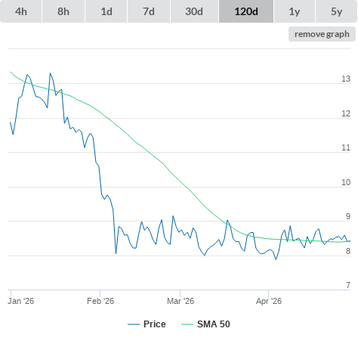Image resolution: width=358 pixels, height=344 pixels.
Task: Click the y-axis value label 13
Action: click(346, 79)
